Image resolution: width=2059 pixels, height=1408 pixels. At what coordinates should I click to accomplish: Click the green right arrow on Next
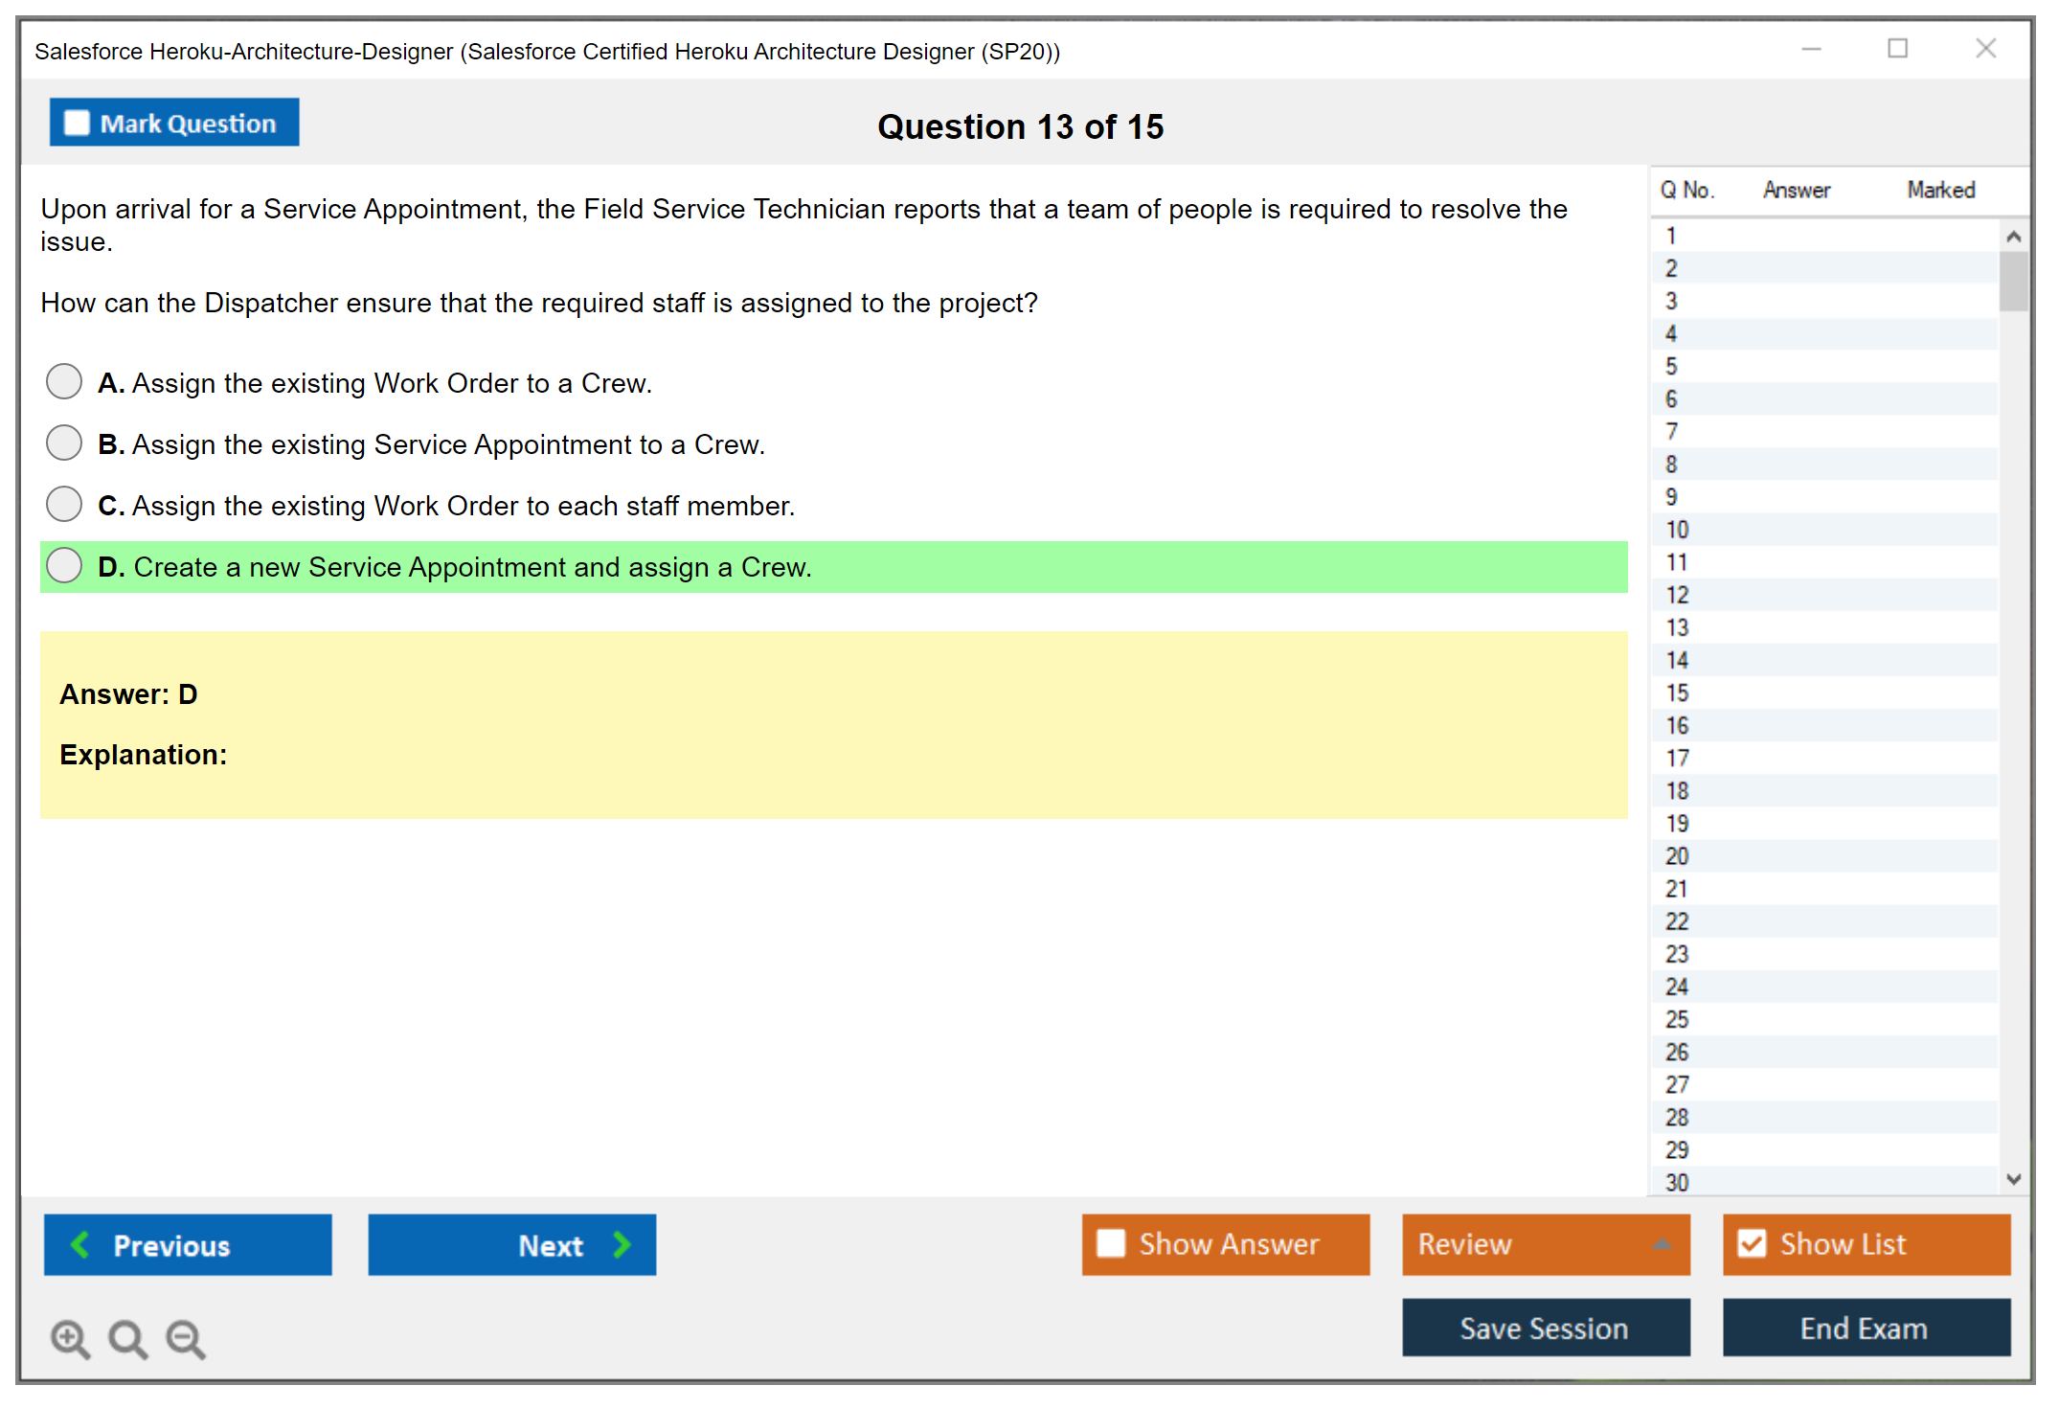(622, 1245)
